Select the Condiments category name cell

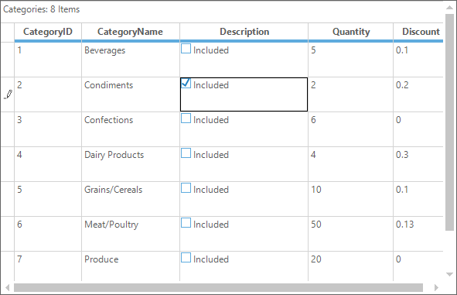(130, 94)
